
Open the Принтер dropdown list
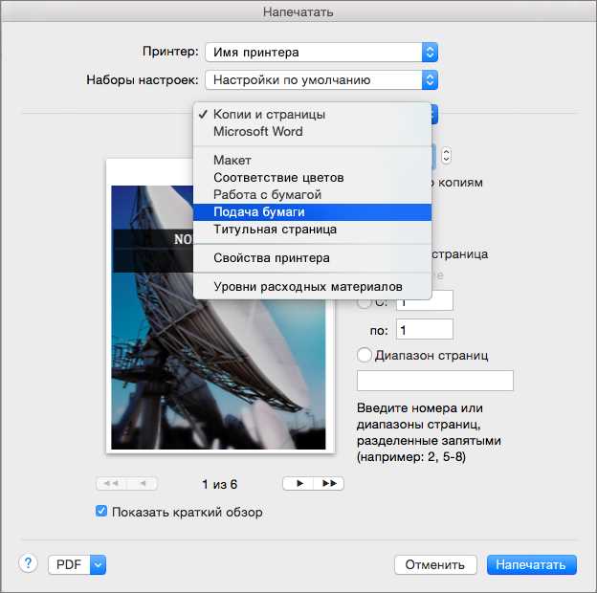[321, 52]
